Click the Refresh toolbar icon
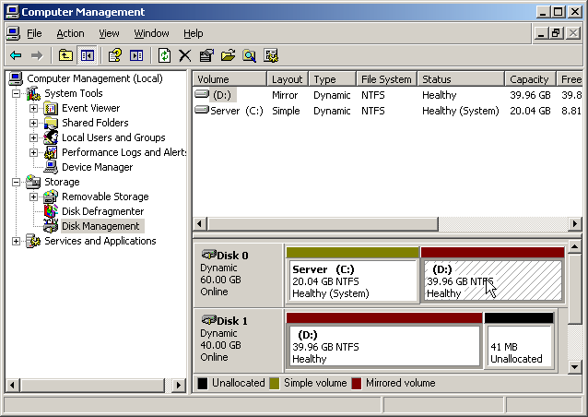The height and width of the screenshot is (417, 588). [x=164, y=56]
